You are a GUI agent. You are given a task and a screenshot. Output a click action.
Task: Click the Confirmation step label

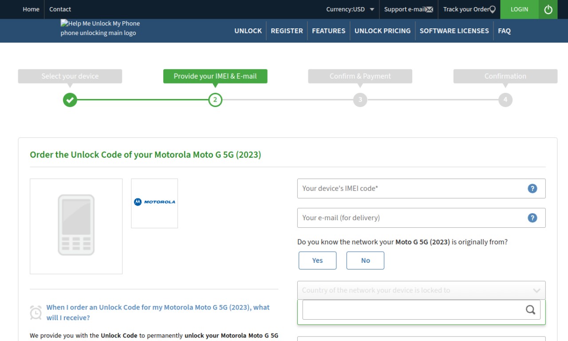pos(505,76)
